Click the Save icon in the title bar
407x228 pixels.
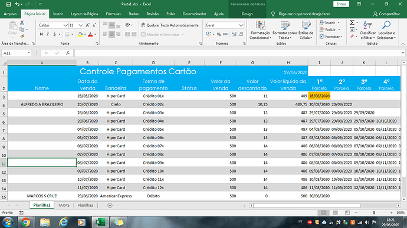coord(8,4)
